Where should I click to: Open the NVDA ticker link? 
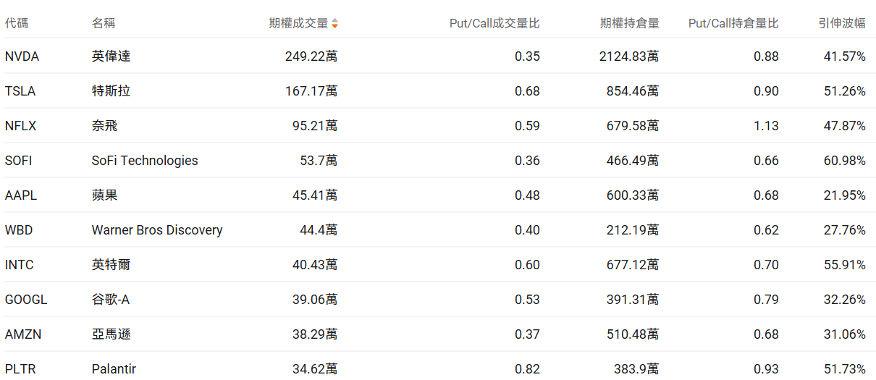(x=22, y=56)
